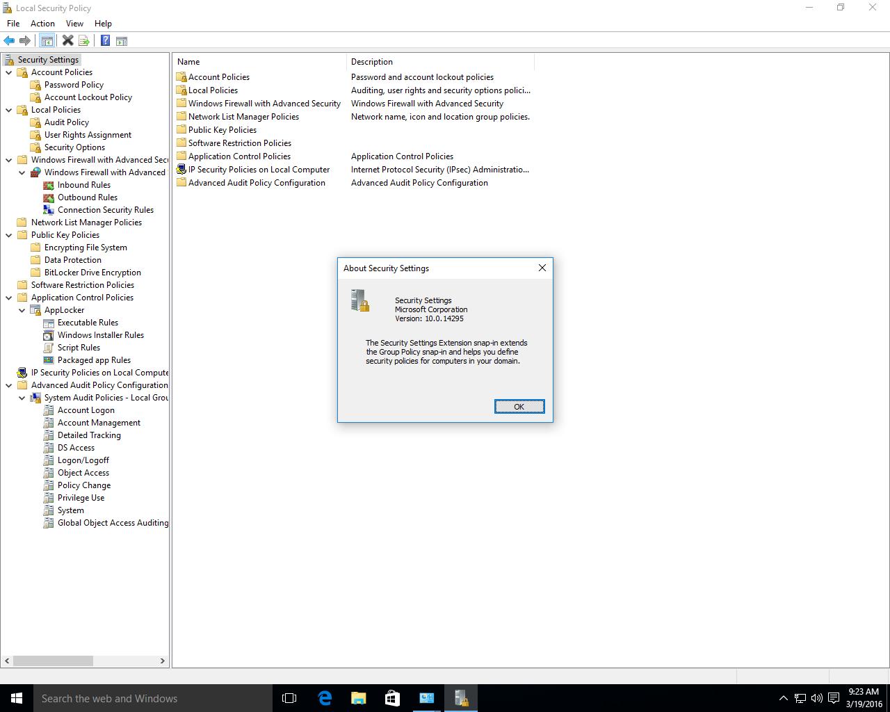
Task: Click the Connection Security Rules icon
Action: (49, 210)
